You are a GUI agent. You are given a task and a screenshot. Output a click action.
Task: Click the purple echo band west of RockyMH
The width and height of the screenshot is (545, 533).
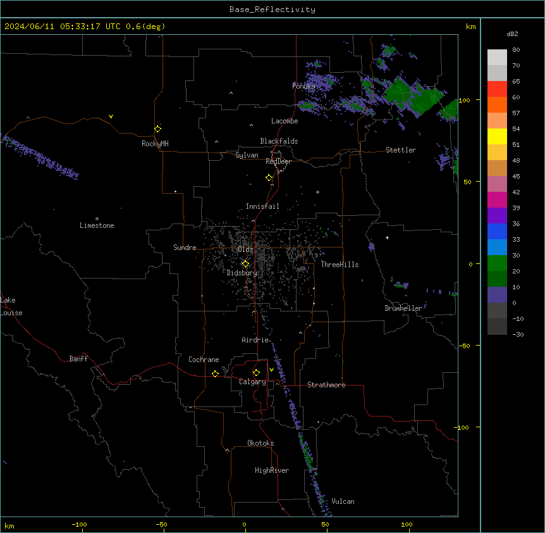pyautogui.click(x=41, y=157)
